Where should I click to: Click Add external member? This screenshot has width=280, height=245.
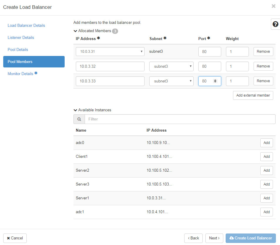coord(253,95)
